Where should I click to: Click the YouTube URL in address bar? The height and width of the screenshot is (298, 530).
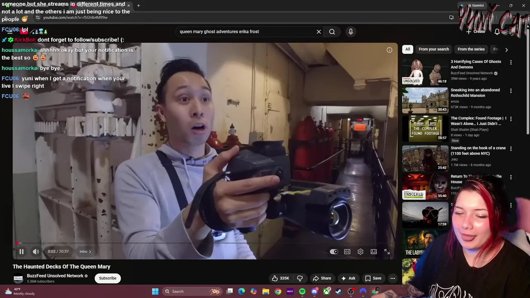point(75,17)
